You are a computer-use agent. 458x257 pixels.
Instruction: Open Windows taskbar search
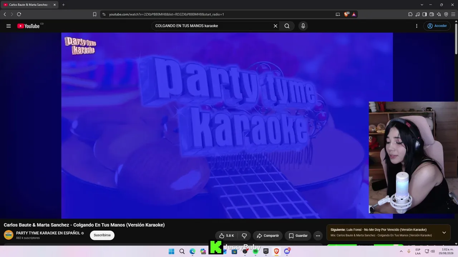tap(182, 251)
